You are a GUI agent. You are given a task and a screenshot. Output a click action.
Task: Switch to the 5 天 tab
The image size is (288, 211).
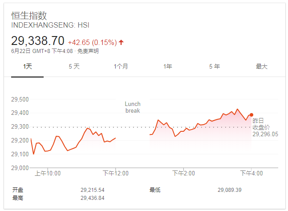74,66
